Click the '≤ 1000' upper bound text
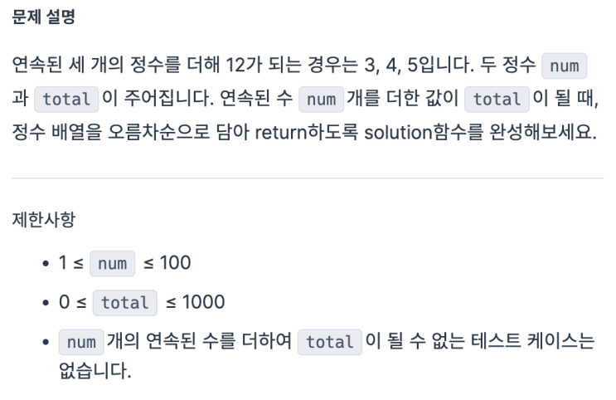The width and height of the screenshot is (616, 400). [196, 302]
